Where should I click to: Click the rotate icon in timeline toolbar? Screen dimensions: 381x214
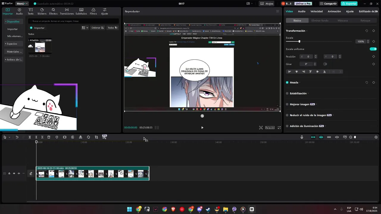point(88,137)
